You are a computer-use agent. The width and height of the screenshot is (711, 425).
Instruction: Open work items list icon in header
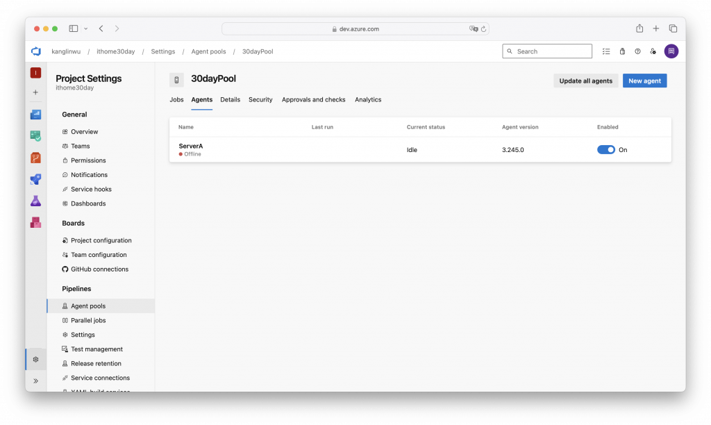[x=606, y=51]
